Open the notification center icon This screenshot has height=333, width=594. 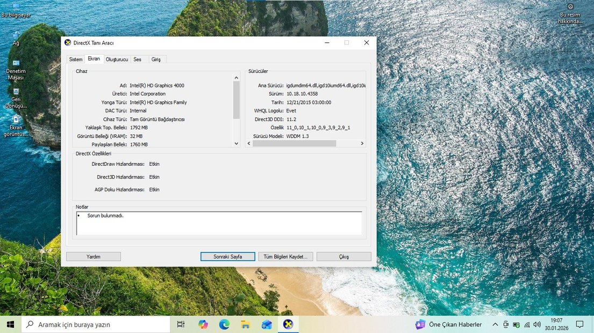click(x=579, y=324)
